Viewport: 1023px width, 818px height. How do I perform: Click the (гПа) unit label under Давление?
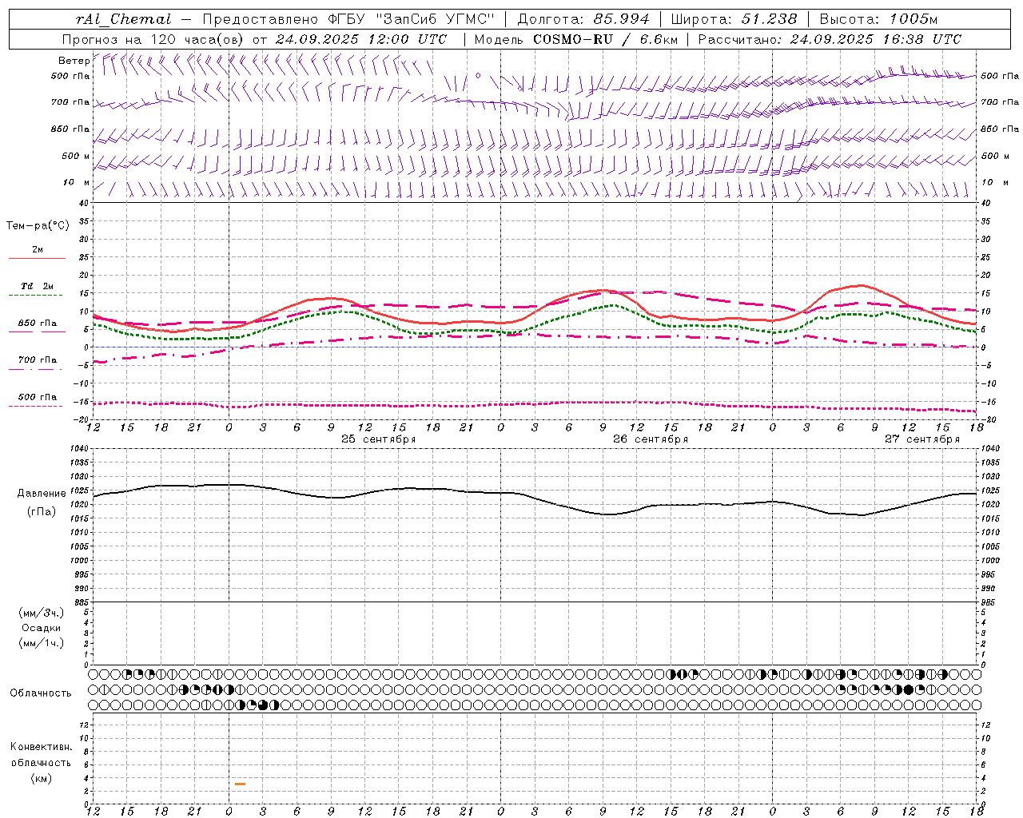42,511
